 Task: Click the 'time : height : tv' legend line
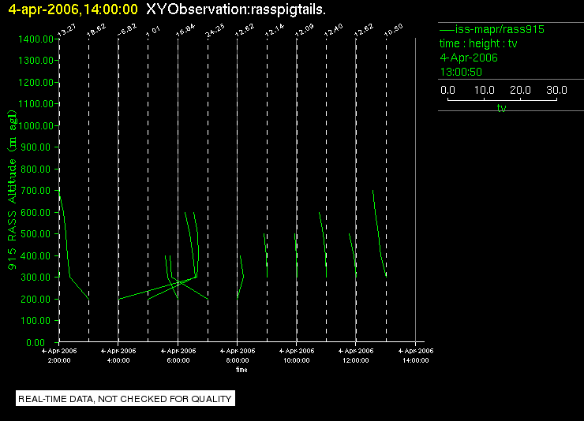tap(478, 43)
